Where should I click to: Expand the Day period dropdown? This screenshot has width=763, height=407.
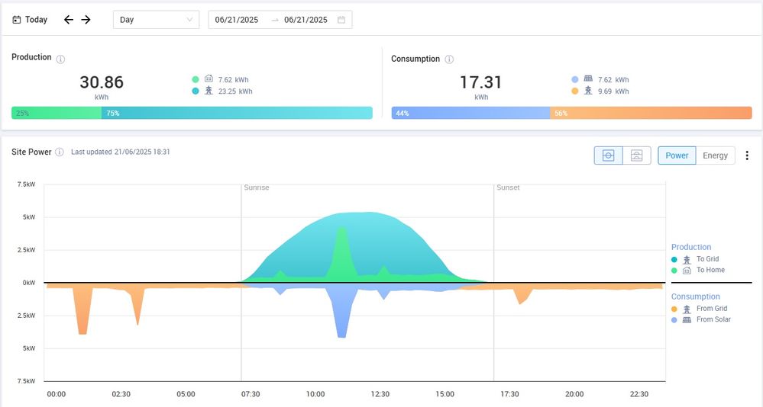(x=156, y=20)
